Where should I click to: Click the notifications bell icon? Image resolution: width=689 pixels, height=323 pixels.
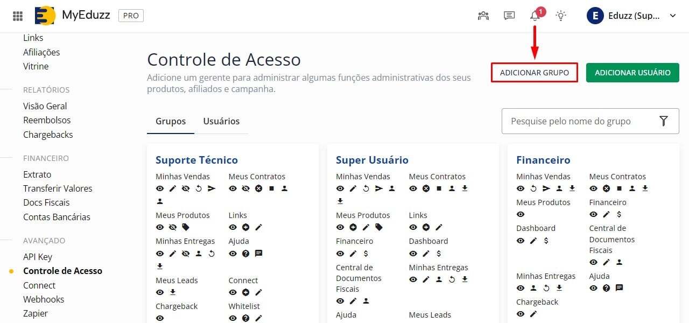click(x=535, y=16)
